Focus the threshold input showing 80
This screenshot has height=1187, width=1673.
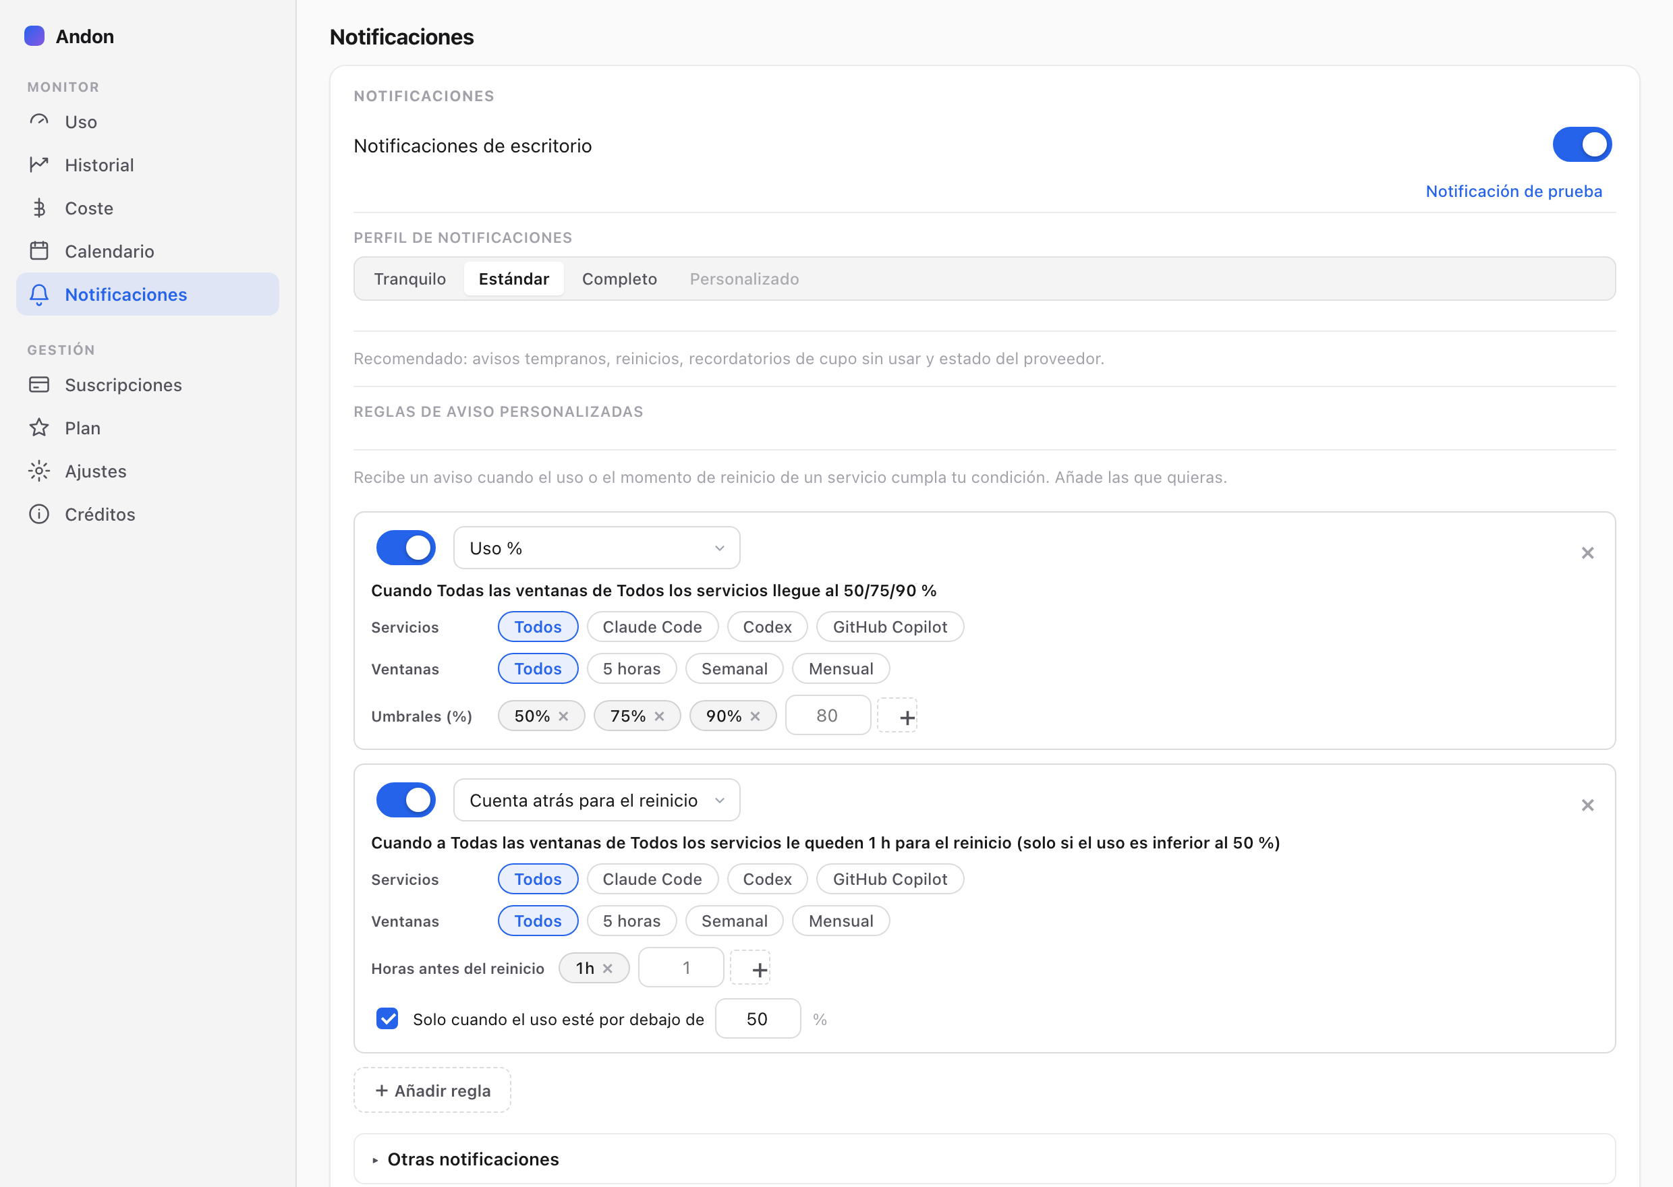(x=827, y=716)
